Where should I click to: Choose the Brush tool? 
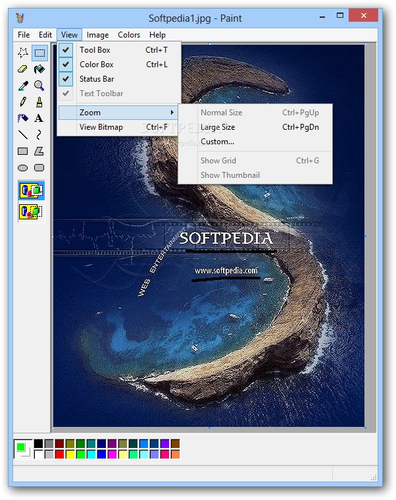tap(39, 102)
